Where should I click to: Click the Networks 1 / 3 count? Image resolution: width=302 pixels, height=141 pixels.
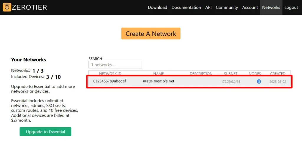pos(38,71)
